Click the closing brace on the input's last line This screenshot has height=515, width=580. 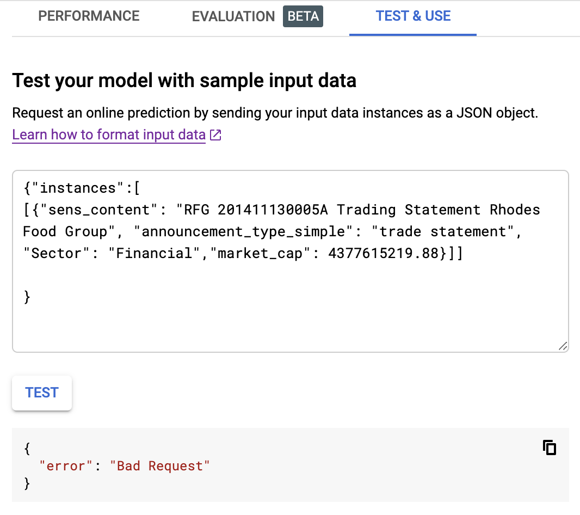(27, 297)
